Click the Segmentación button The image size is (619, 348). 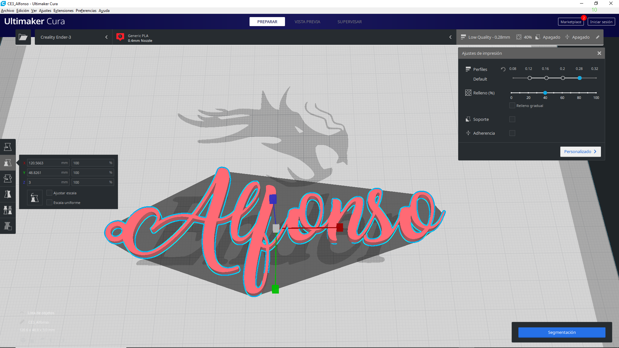click(562, 332)
